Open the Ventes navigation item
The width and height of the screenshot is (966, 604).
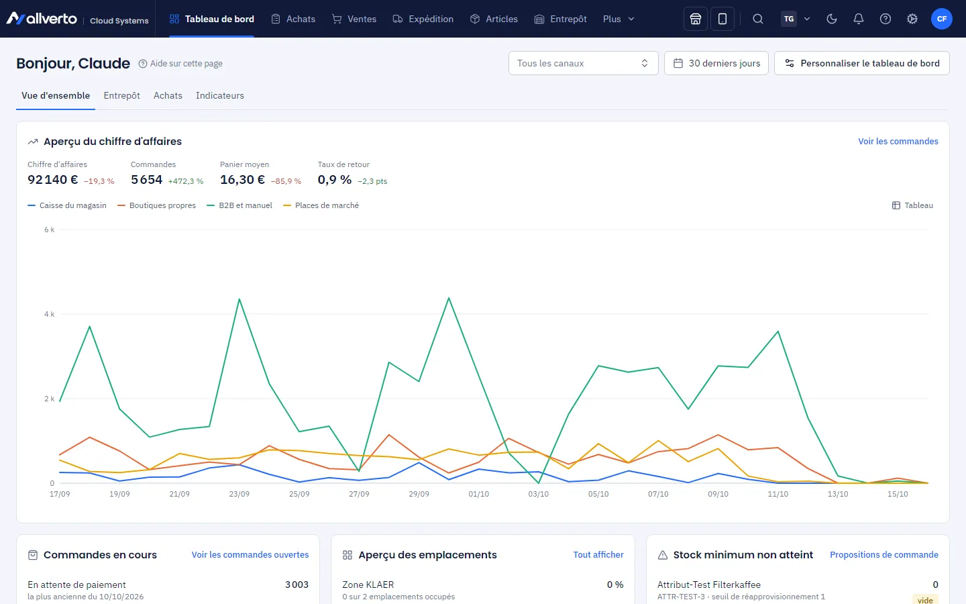pyautogui.click(x=354, y=19)
